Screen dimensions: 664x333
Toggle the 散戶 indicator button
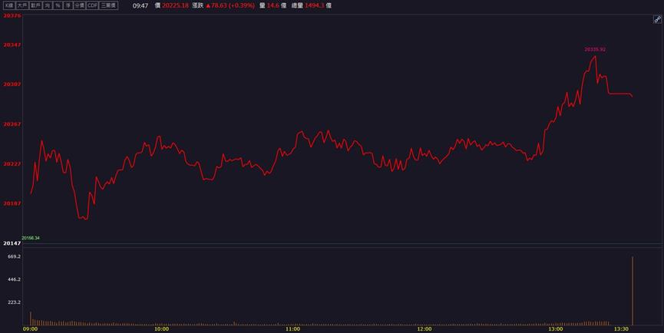point(35,5)
